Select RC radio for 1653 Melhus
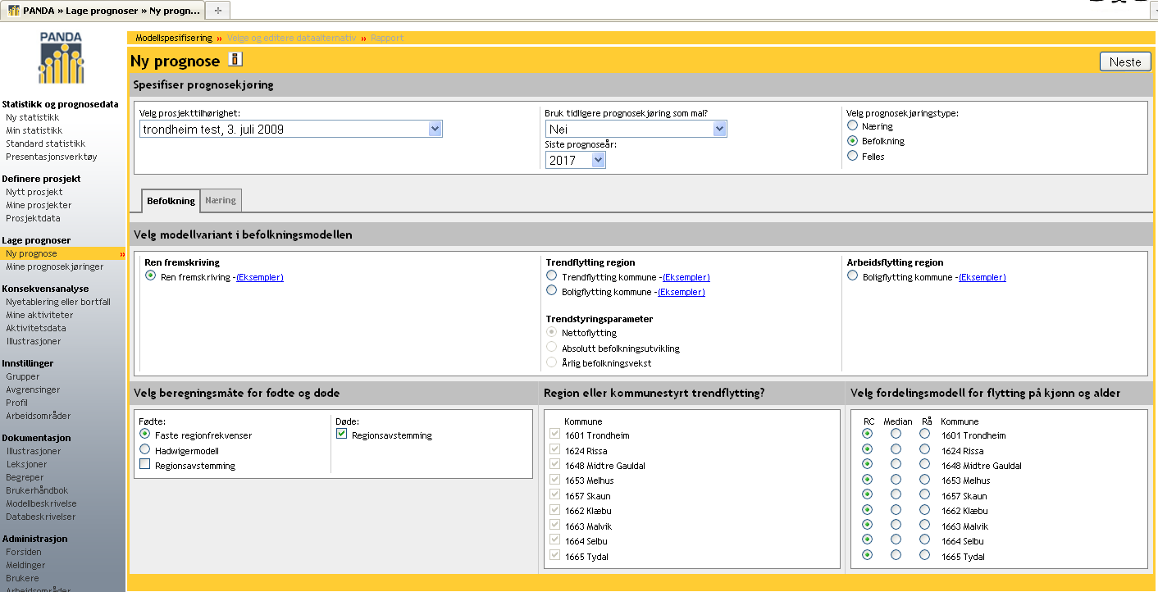Screen dimensions: 1158x592 coord(868,480)
